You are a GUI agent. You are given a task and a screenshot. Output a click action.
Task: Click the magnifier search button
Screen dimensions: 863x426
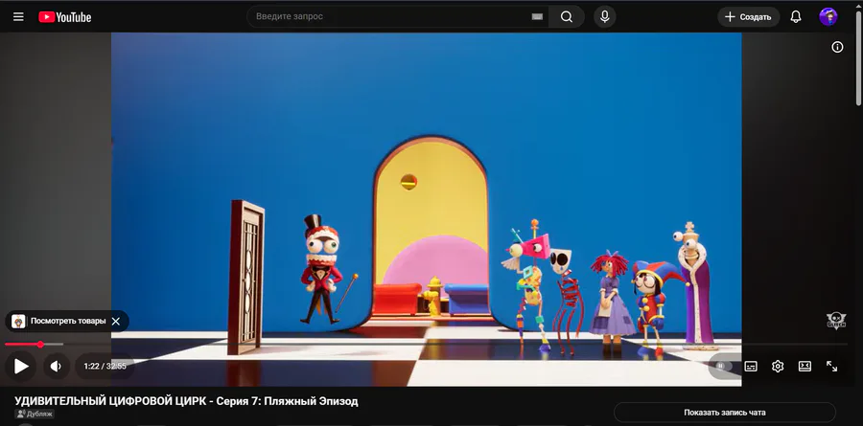tap(567, 17)
